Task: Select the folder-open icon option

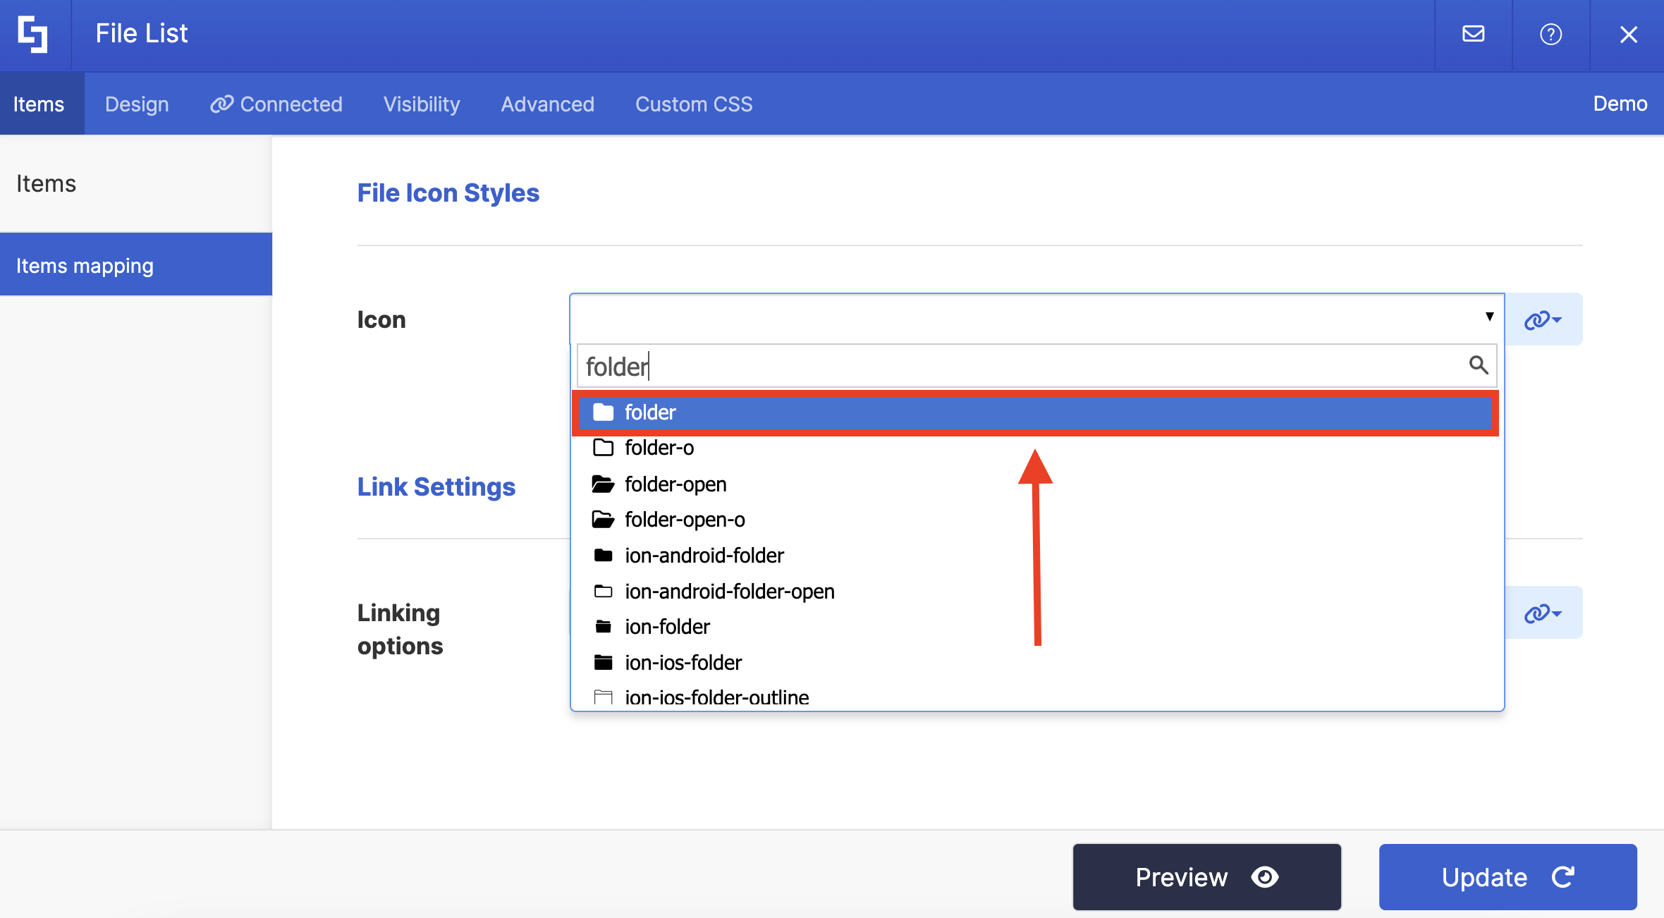Action: (675, 484)
